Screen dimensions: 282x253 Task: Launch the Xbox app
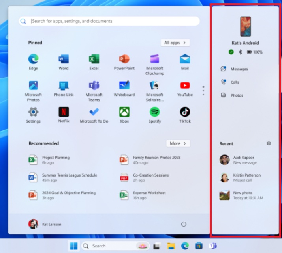point(124,115)
